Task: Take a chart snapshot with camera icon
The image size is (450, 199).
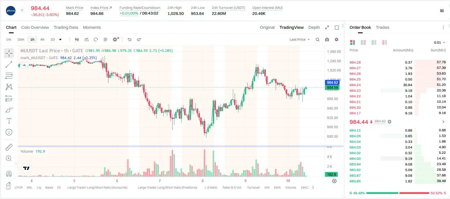Action: 327,40
